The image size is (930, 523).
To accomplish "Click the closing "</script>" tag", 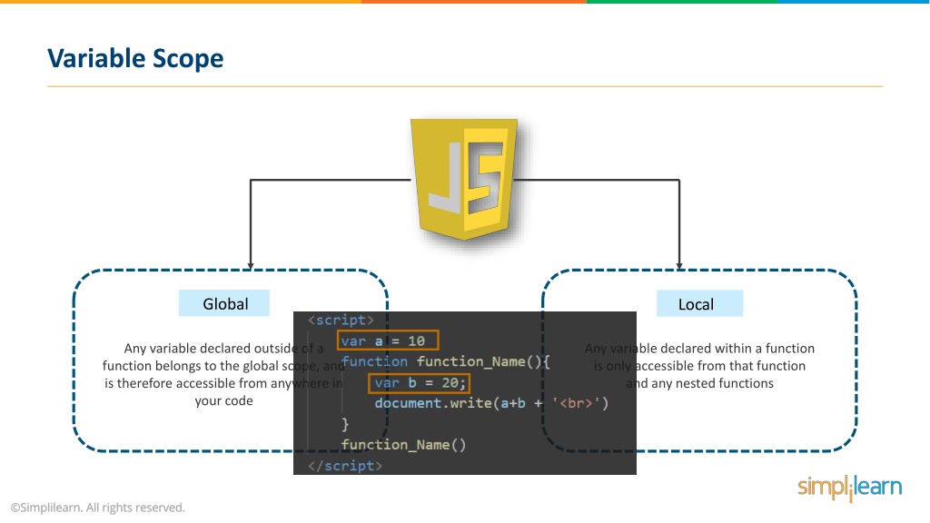I will click(x=344, y=466).
